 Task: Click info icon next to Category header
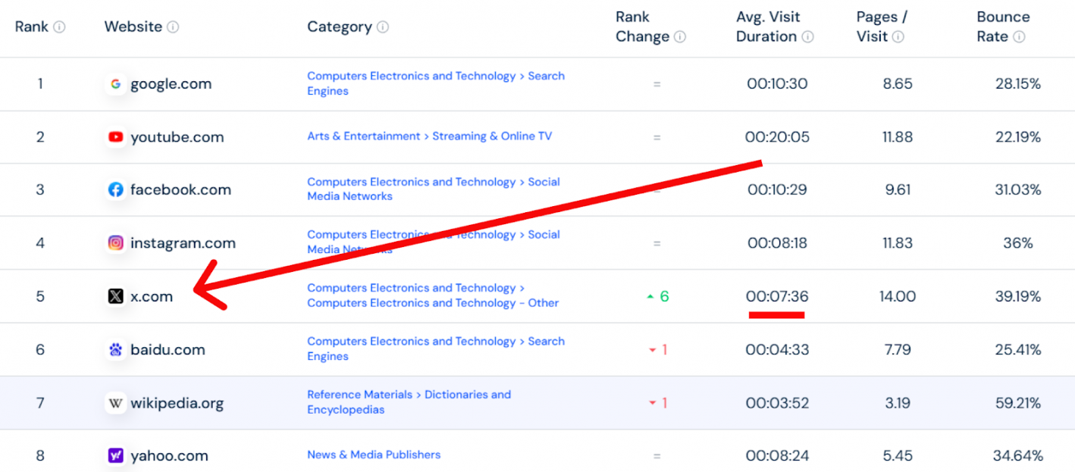click(383, 27)
